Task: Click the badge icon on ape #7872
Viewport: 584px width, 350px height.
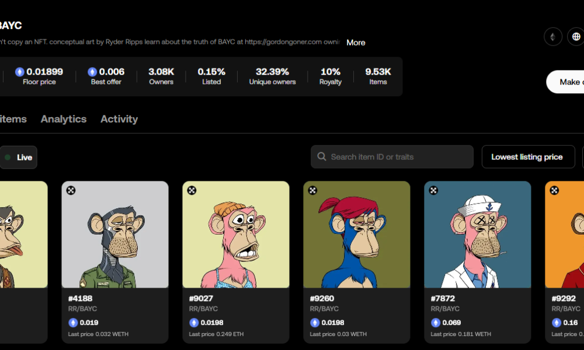Action: (x=433, y=190)
